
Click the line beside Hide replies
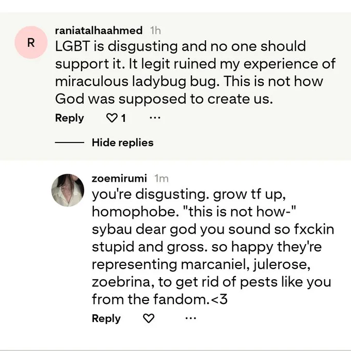click(69, 142)
